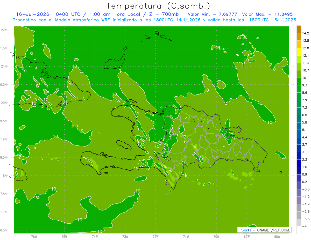Click the color bar value "7.9"
This screenshot has width=311, height=240.
coord(305,100)
